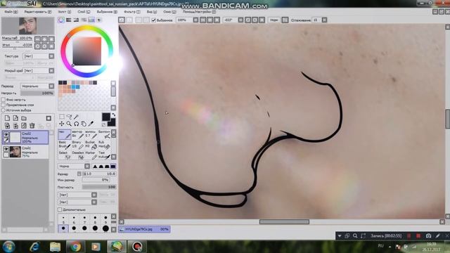The image size is (450, 253).
Task: Select the move tool
Action: pos(62,124)
